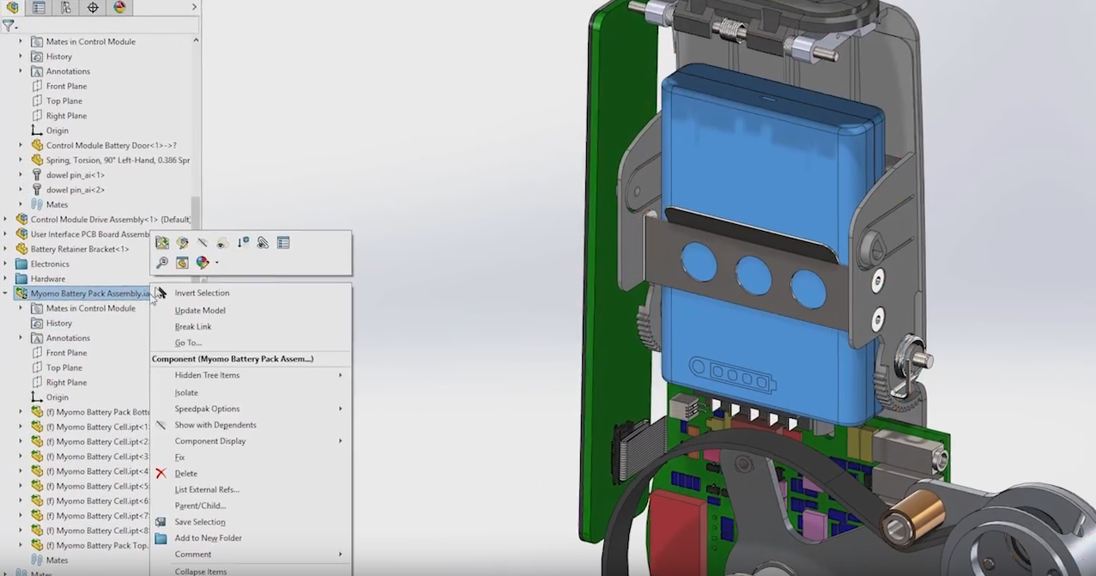Open the DisplayManager color sphere tab
The width and height of the screenshot is (1096, 576).
click(119, 8)
